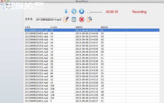Start recording with the microphone icon
164x103 pixels.
(66, 11)
